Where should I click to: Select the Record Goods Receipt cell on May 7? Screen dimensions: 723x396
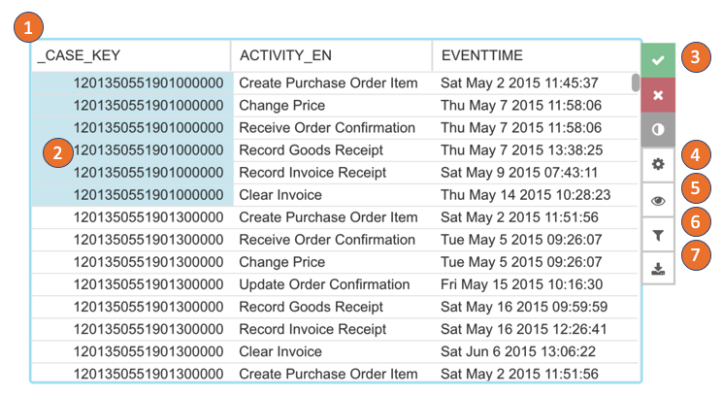(311, 150)
